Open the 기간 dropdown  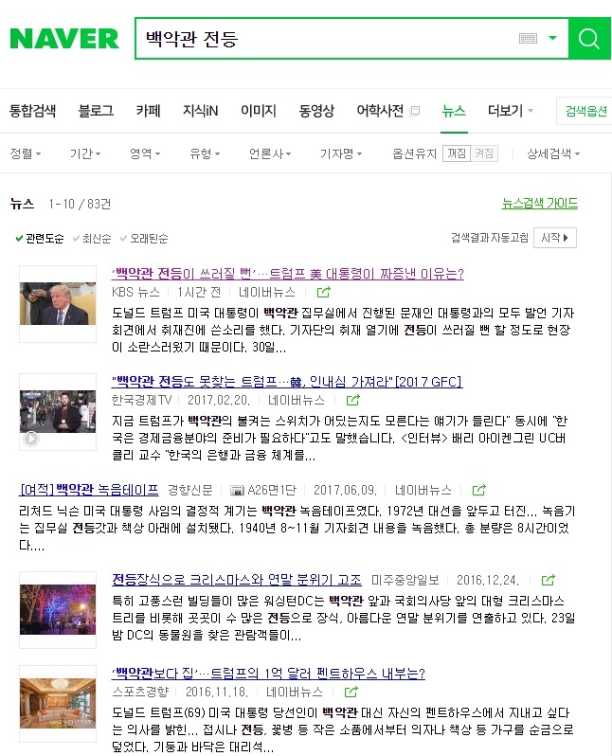tap(85, 153)
